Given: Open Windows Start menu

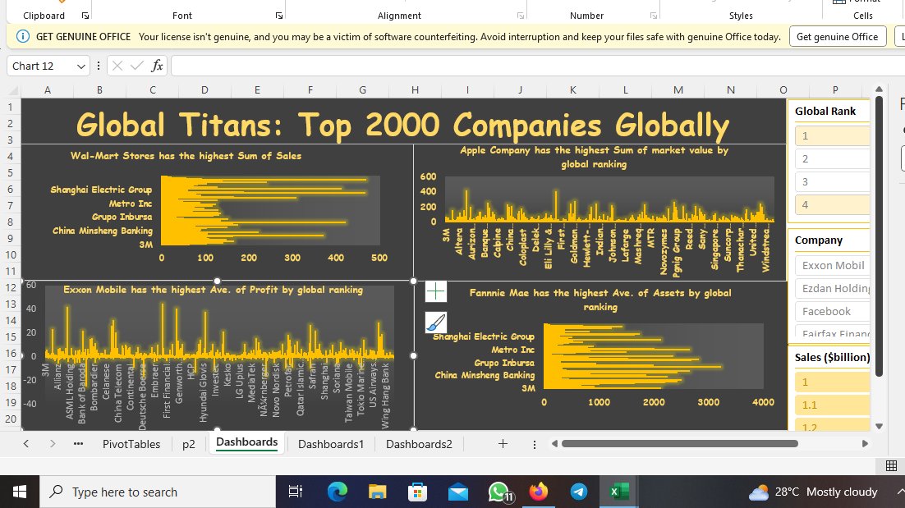Looking at the screenshot, I should [x=20, y=492].
